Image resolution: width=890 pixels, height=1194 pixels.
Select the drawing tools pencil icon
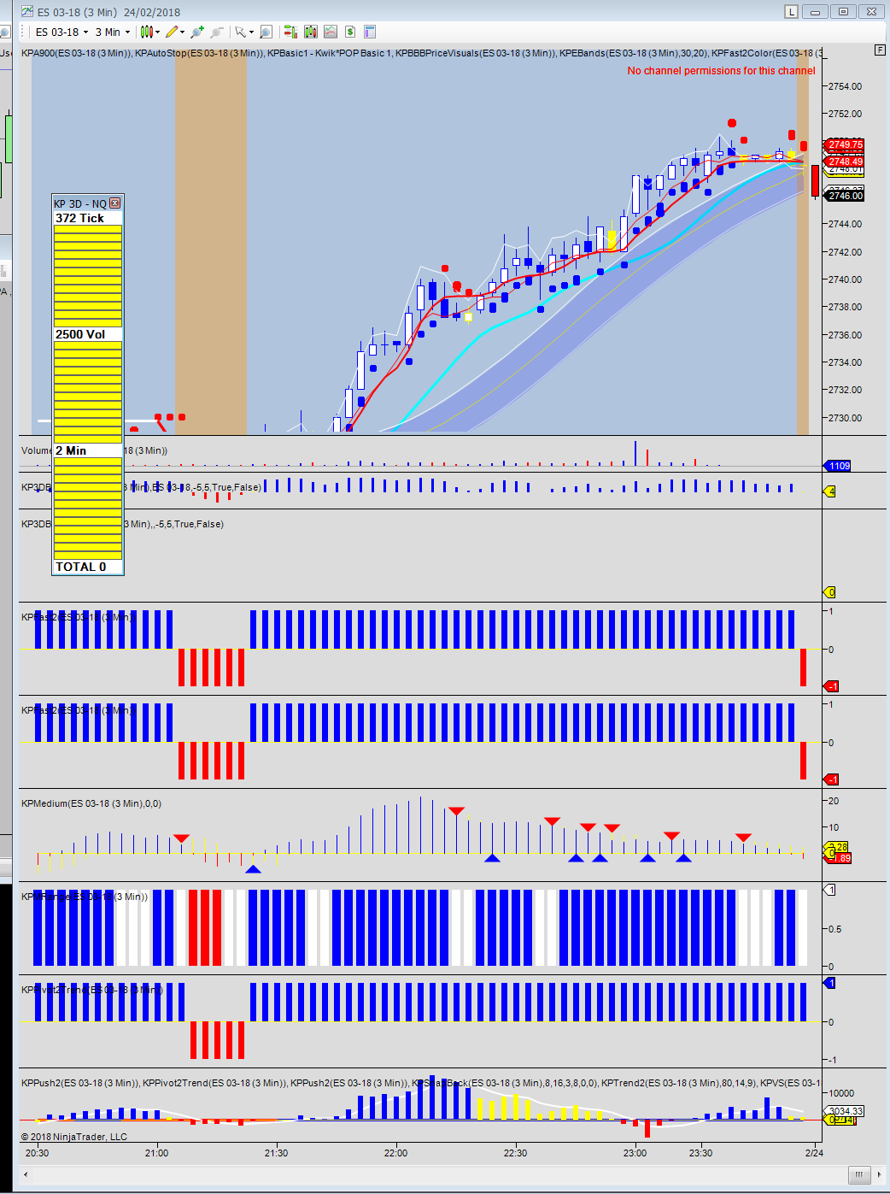(x=172, y=32)
